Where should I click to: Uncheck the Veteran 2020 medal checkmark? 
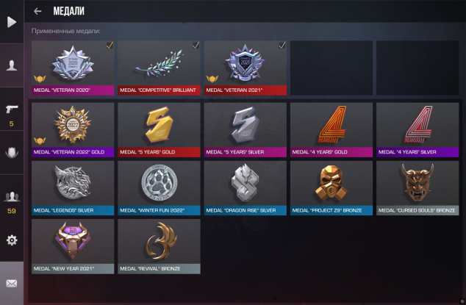(110, 45)
